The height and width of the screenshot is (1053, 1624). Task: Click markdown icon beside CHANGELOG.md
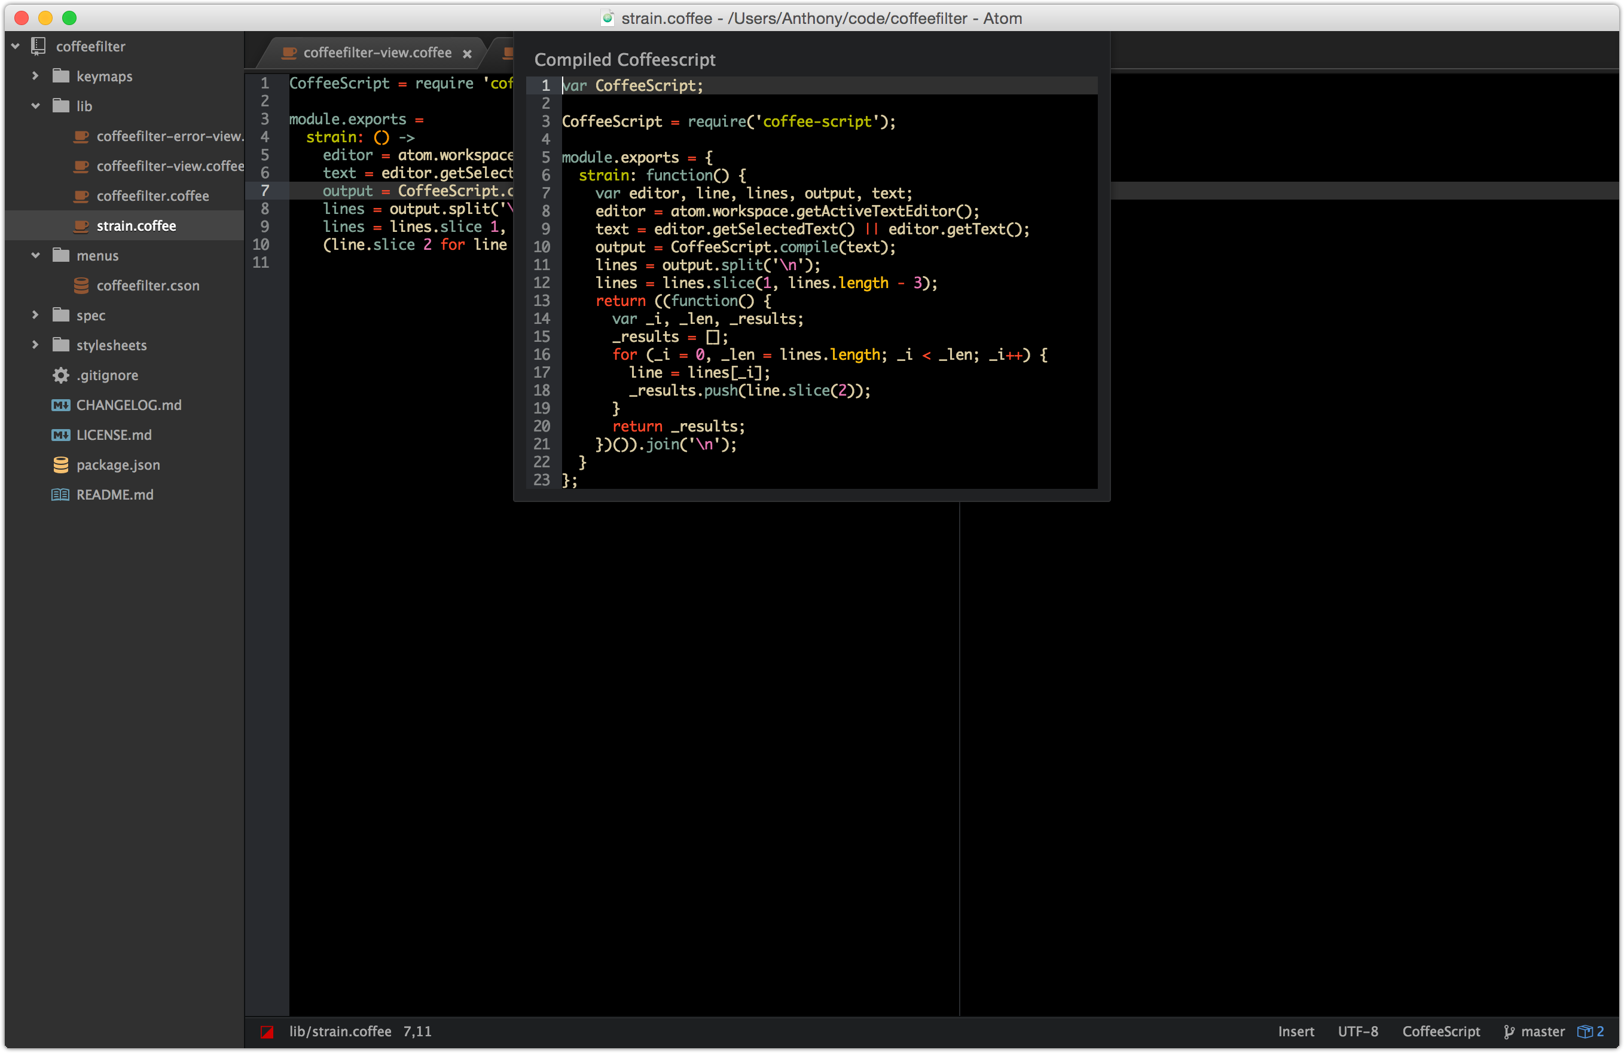61,405
